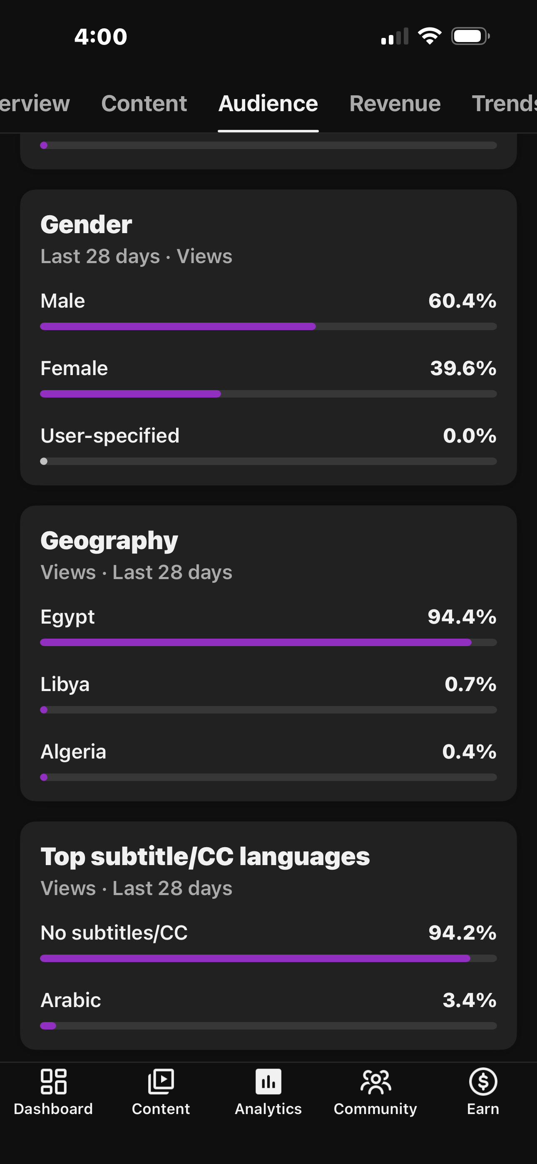Image resolution: width=537 pixels, height=1164 pixels.
Task: Open the Gender card heading
Action: point(86,224)
